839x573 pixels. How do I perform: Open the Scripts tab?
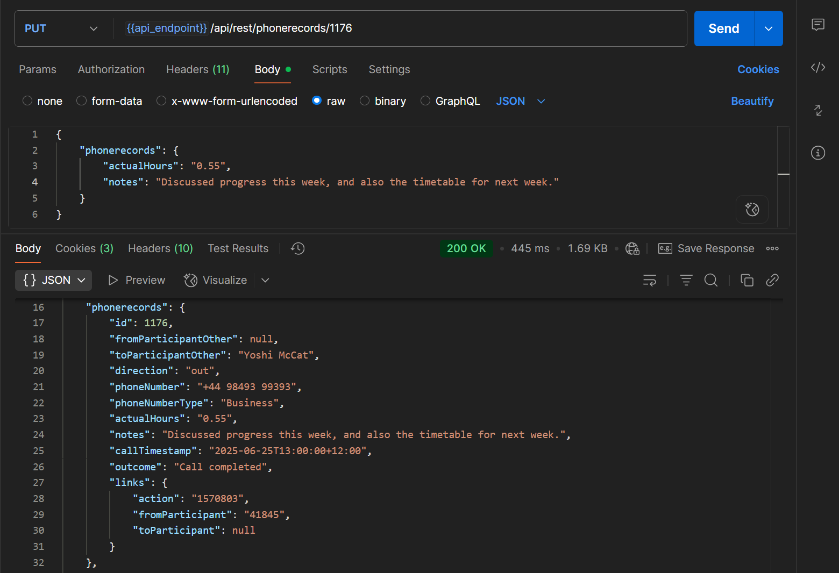(330, 69)
